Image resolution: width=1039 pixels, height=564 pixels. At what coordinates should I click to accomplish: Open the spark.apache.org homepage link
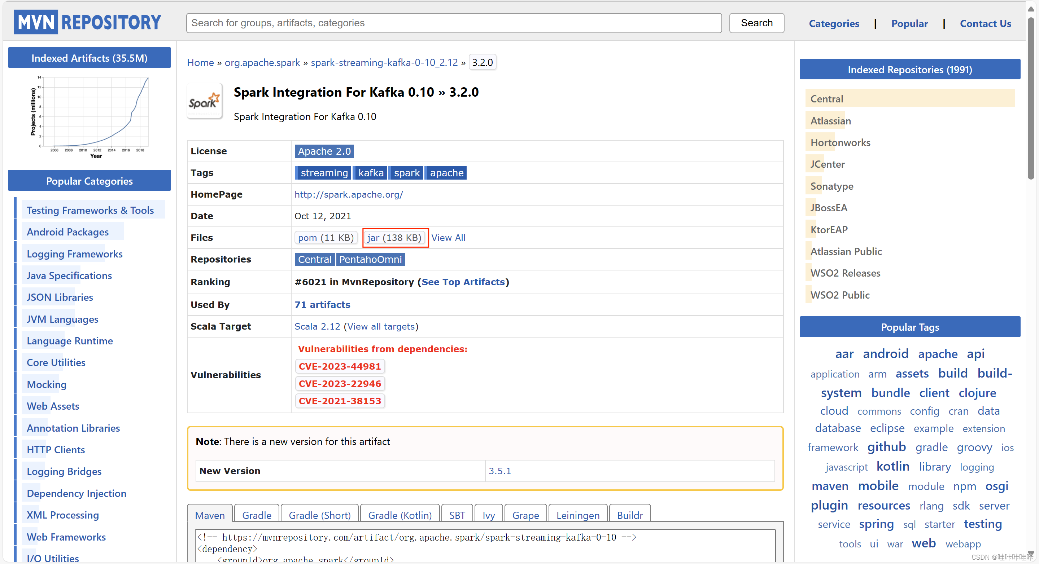[x=349, y=194]
